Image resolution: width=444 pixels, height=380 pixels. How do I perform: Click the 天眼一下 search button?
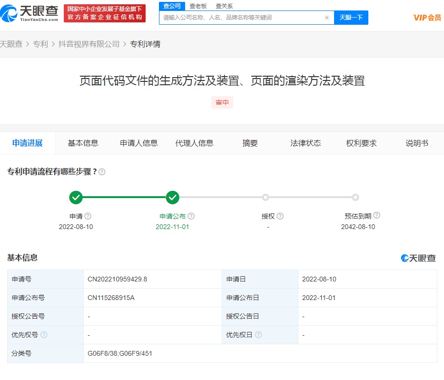click(351, 18)
